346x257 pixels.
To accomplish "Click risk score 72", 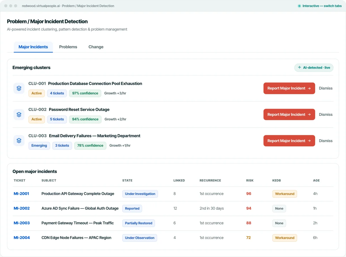I will click(x=249, y=238).
